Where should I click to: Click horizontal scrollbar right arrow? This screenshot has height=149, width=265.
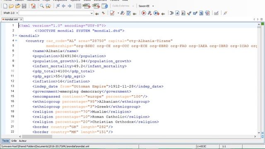coord(255,137)
